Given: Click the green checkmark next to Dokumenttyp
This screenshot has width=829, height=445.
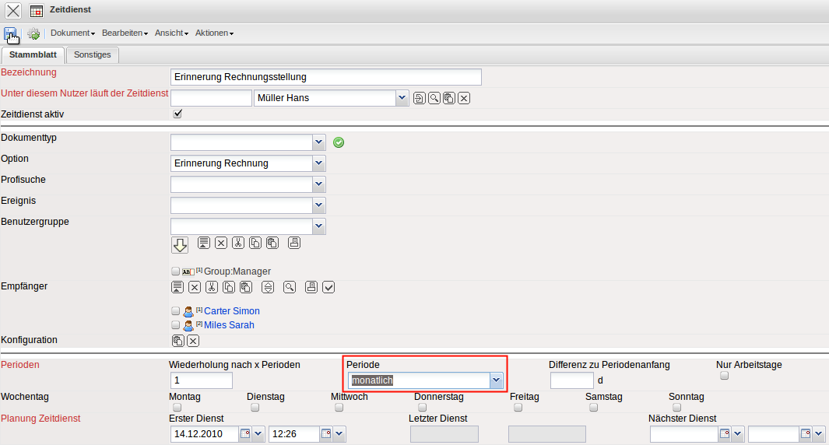Looking at the screenshot, I should [x=339, y=142].
